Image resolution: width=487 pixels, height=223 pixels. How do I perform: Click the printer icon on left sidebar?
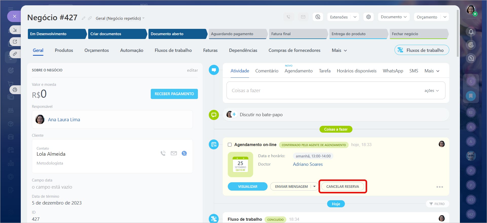tap(15, 90)
